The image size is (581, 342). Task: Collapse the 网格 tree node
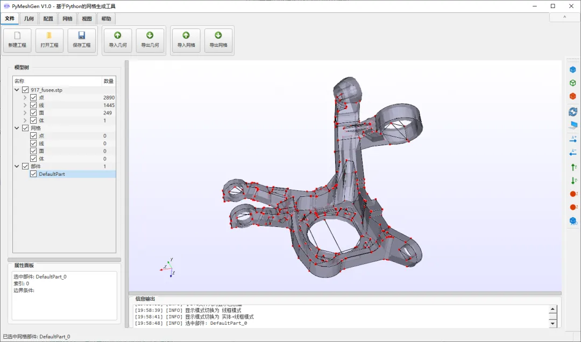[17, 128]
